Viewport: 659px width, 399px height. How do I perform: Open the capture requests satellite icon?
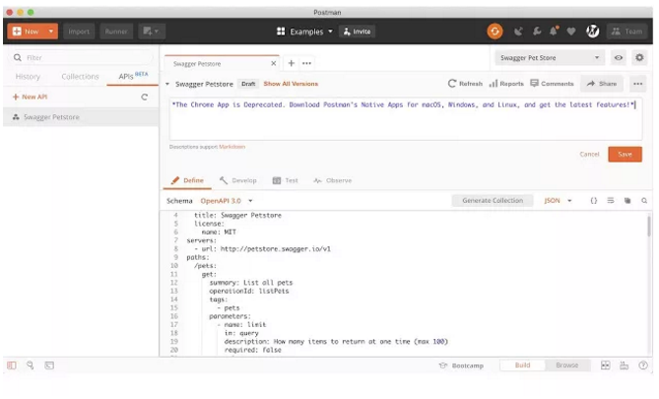pyautogui.click(x=518, y=32)
